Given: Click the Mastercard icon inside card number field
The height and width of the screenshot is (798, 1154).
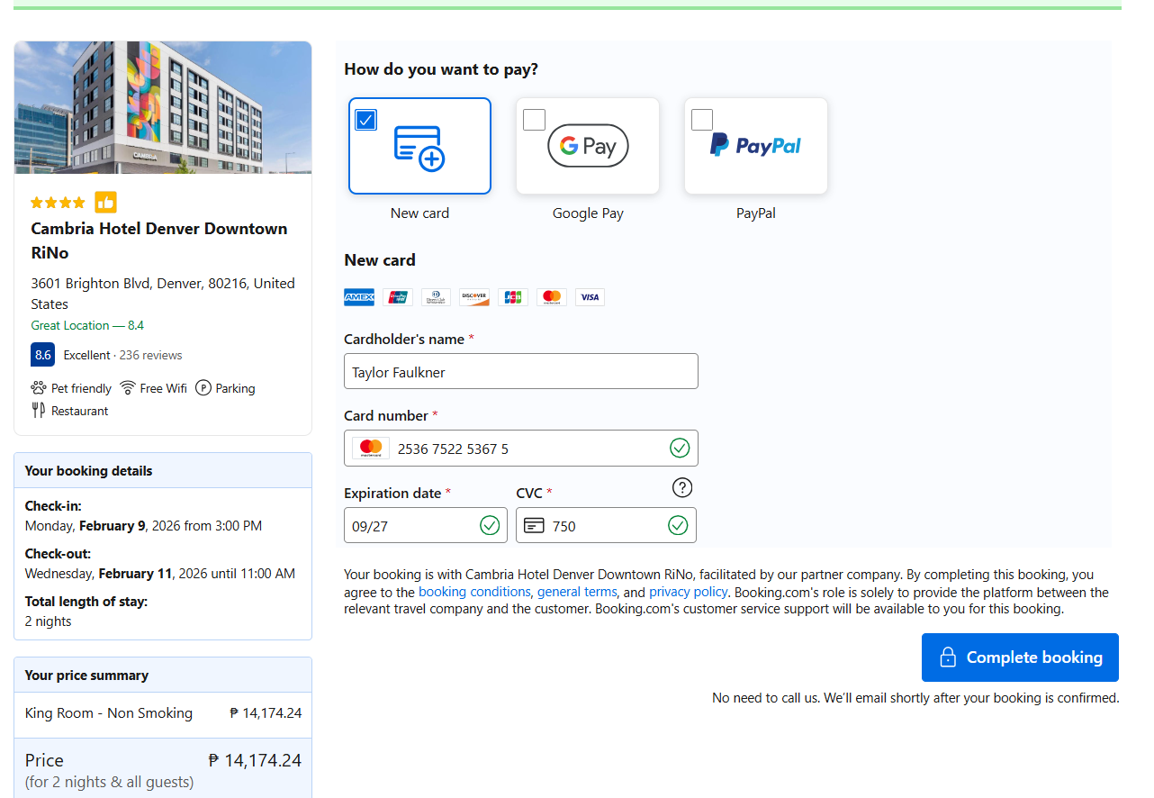Looking at the screenshot, I should point(370,449).
